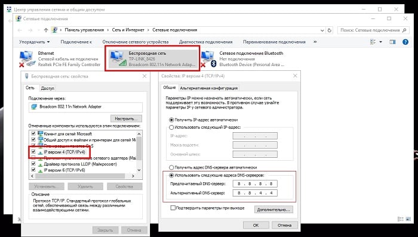The image size is (418, 237).
Task: Click Диагностика подключения
Action: pyautogui.click(x=206, y=42)
